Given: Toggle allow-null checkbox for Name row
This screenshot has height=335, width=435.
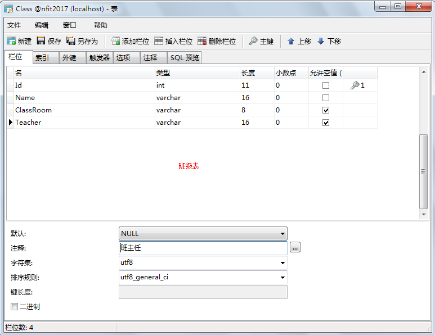Looking at the screenshot, I should click(326, 98).
